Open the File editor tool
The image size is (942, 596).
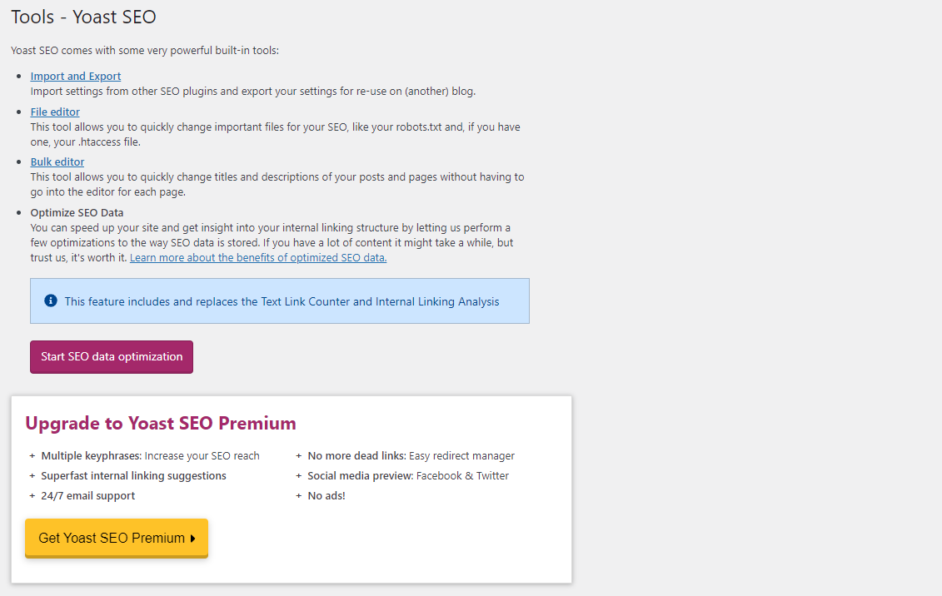pos(54,112)
